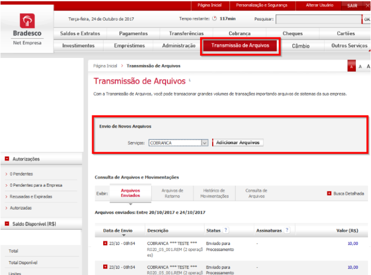Click the Bradesco logo icon

pyautogui.click(x=27, y=21)
